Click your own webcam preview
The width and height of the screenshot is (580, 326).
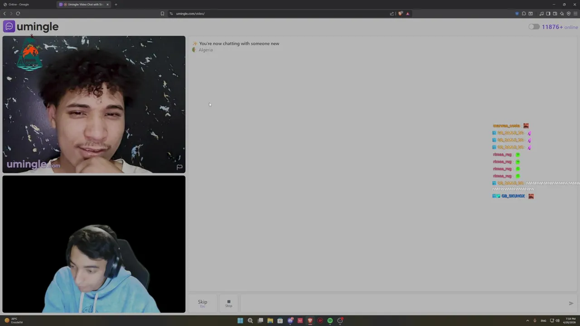(x=94, y=244)
